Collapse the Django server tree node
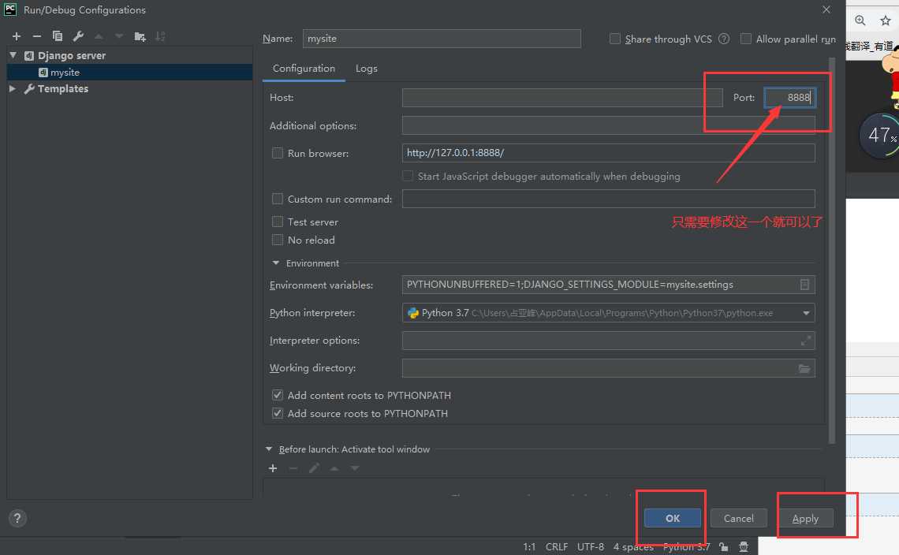 coord(13,55)
